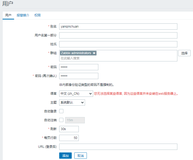This screenshot has width=193, height=160.
Task: Click the 别名 field containing yanqinchuan
Action: click(118, 27)
